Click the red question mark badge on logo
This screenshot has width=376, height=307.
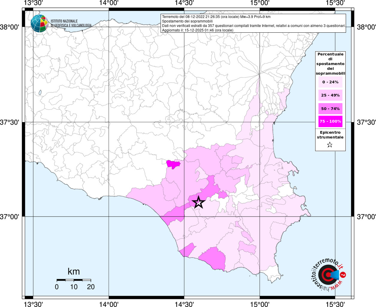pos(343,275)
